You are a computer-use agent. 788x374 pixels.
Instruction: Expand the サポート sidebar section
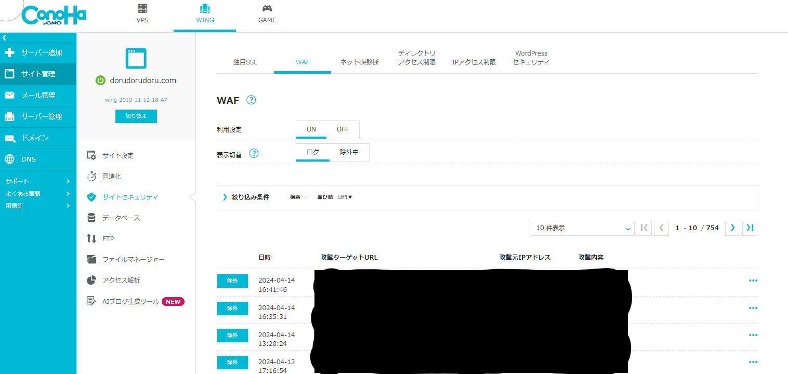pos(37,181)
